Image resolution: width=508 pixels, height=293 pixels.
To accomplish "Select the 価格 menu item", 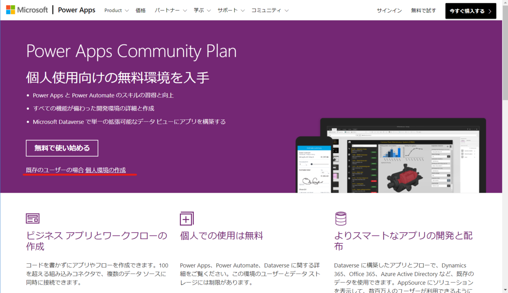I will click(141, 11).
